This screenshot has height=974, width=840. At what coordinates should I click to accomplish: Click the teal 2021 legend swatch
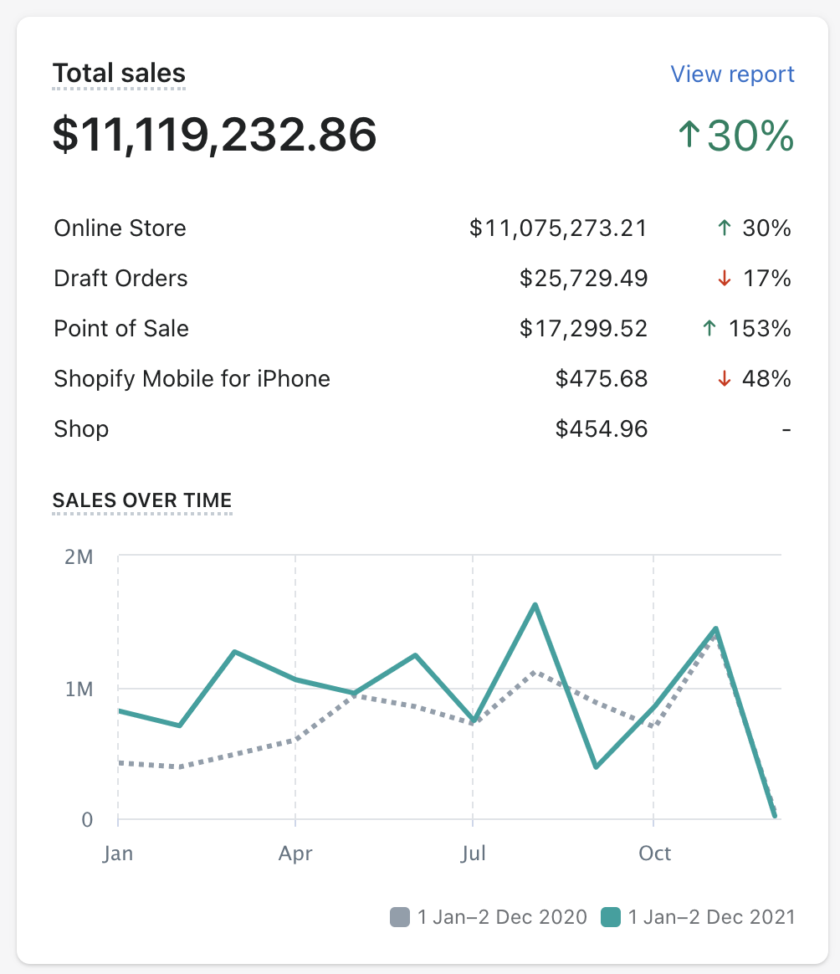(611, 917)
